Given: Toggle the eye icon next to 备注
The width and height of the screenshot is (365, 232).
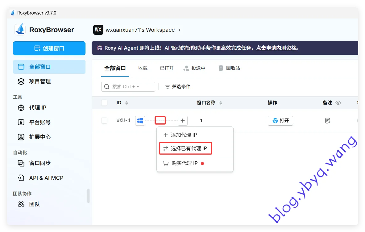Looking at the screenshot, I should (338, 103).
